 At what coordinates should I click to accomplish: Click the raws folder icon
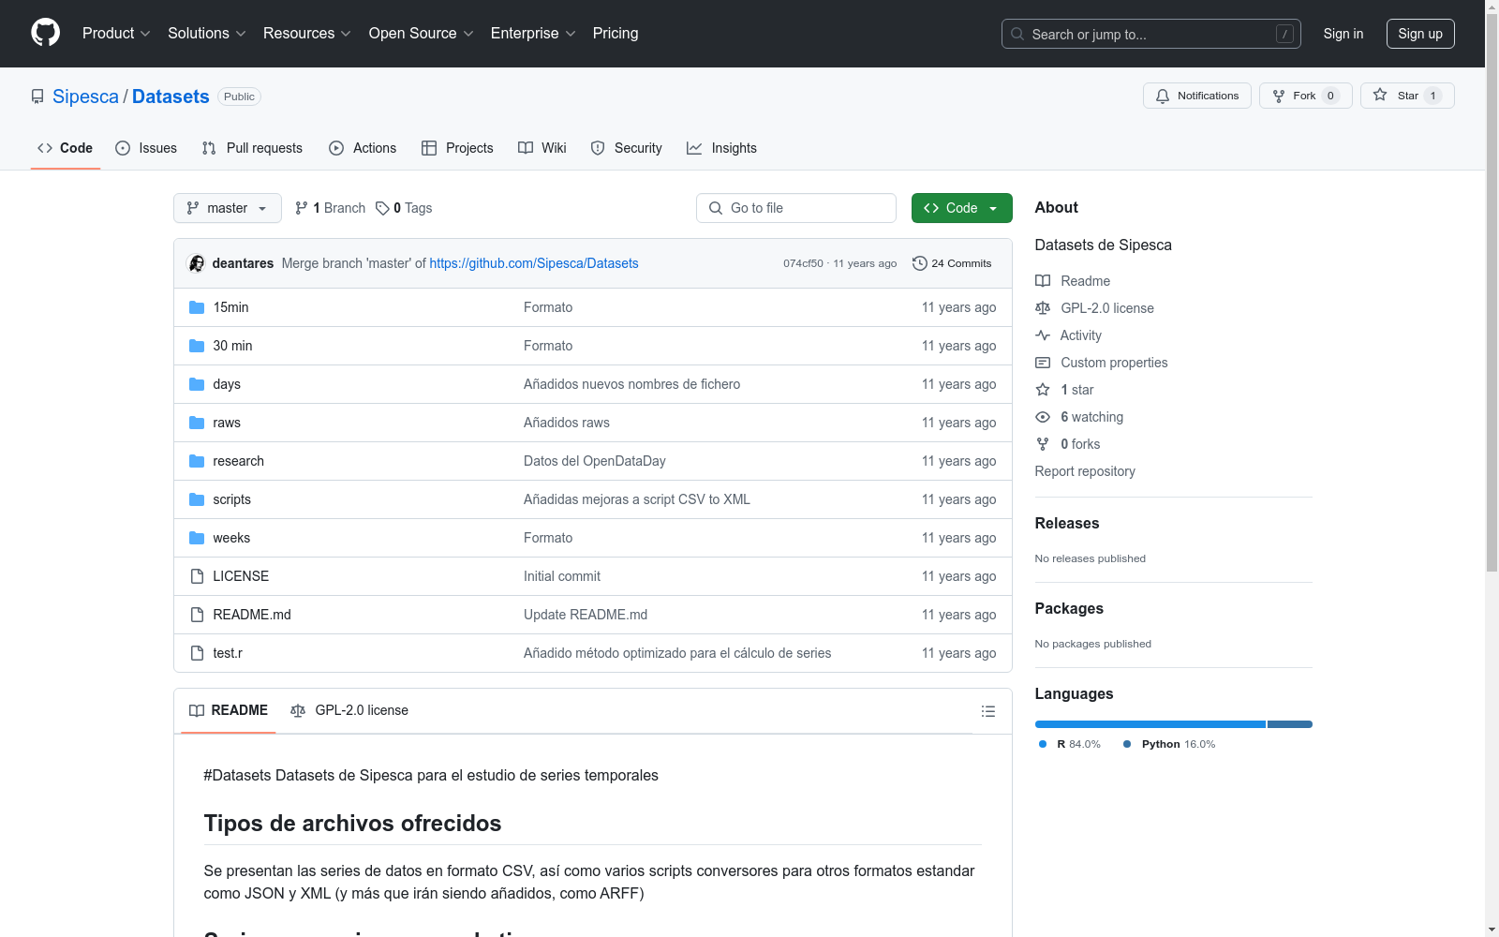[197, 423]
